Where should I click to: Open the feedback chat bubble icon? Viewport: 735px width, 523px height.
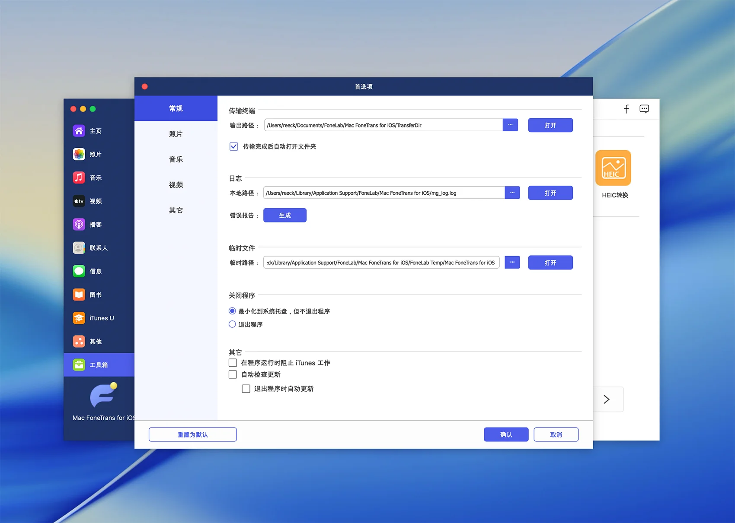tap(644, 109)
